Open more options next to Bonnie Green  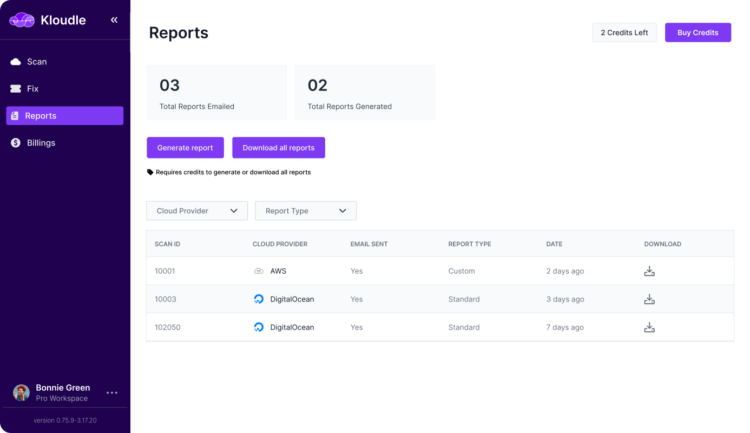coord(112,393)
